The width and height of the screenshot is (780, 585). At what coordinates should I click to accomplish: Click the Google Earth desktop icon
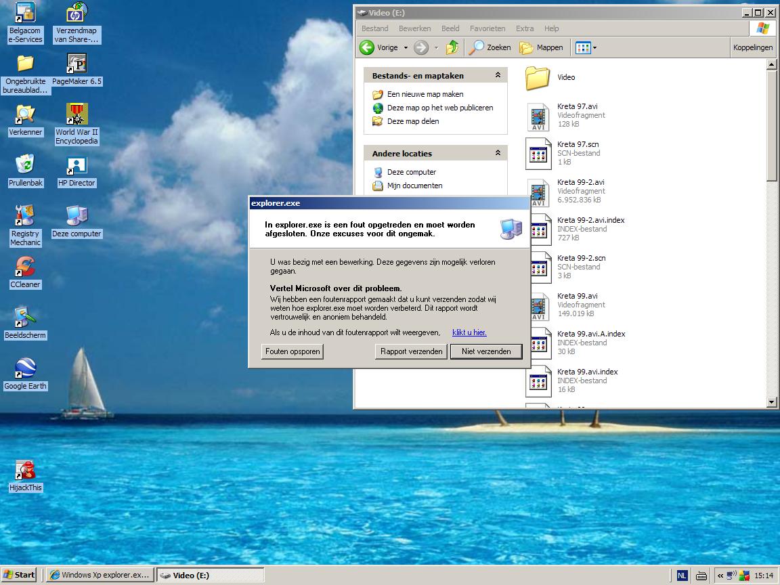pos(25,368)
